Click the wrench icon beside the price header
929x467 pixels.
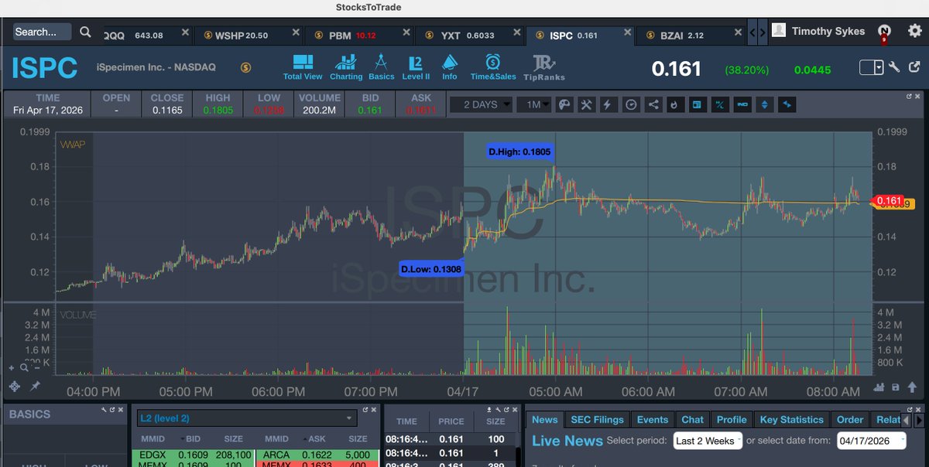(894, 67)
